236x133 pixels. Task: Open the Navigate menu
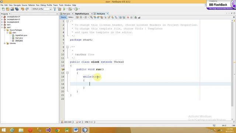(17, 5)
